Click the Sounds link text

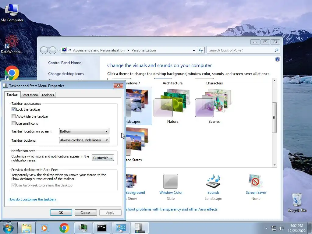pos(213,193)
